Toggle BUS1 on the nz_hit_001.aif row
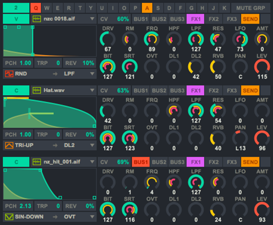Screen dimensions: 273x225 (x=141, y=162)
